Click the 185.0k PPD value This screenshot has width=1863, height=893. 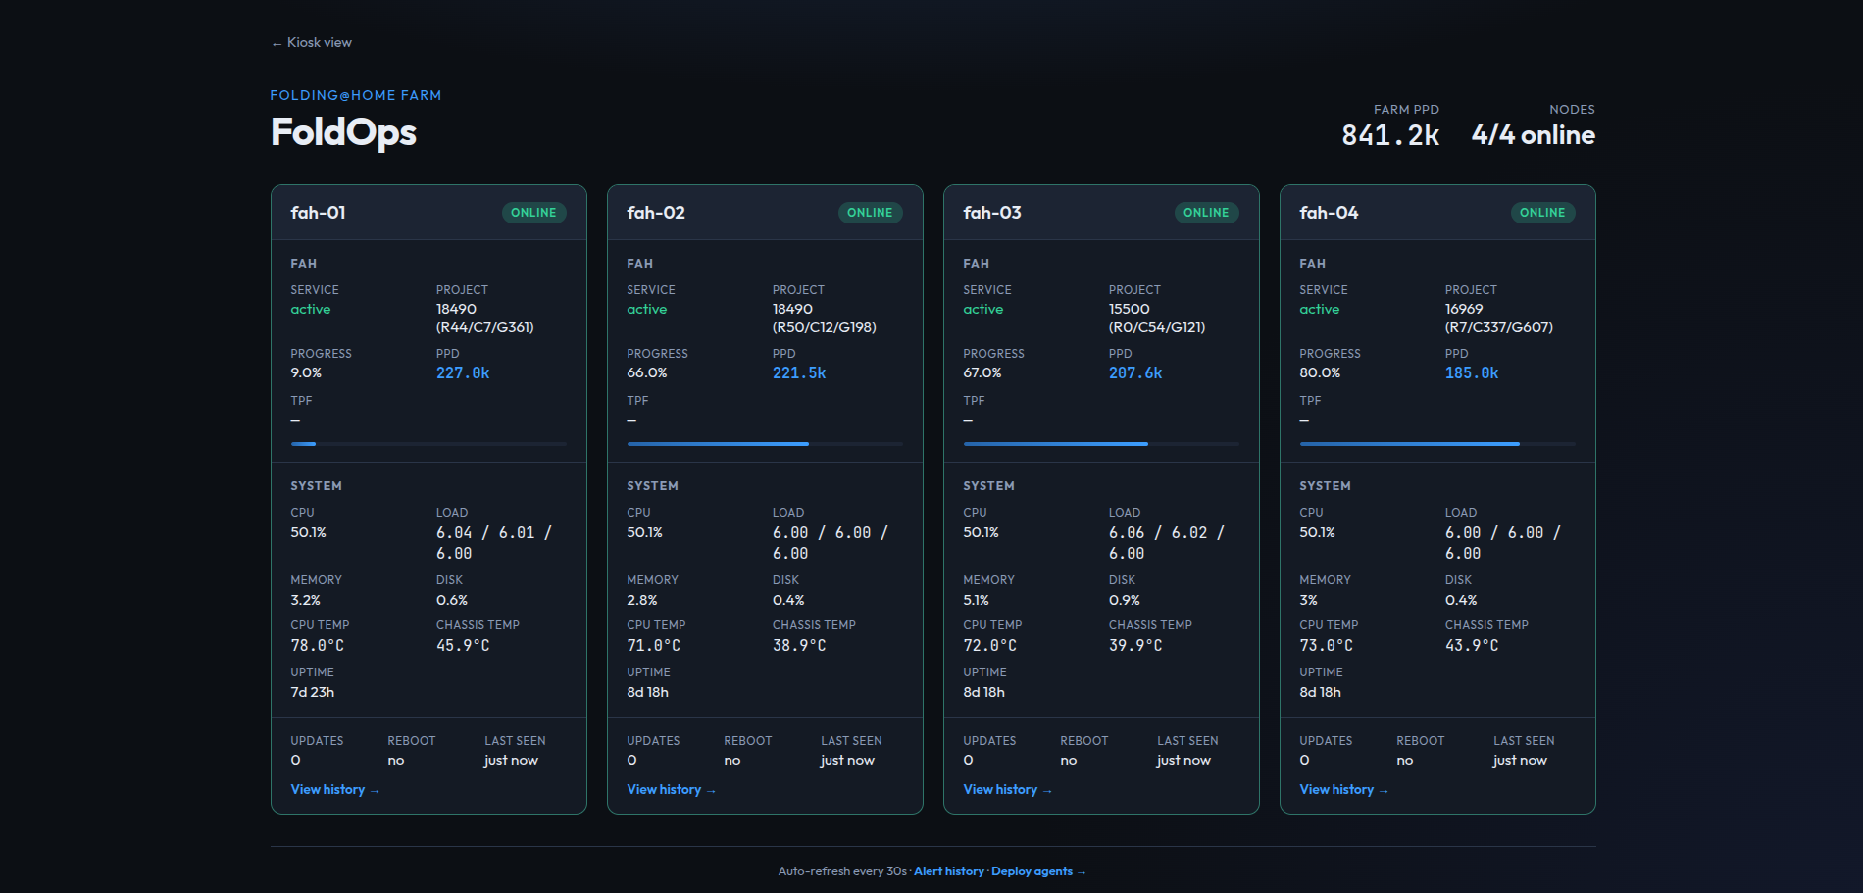coord(1472,373)
